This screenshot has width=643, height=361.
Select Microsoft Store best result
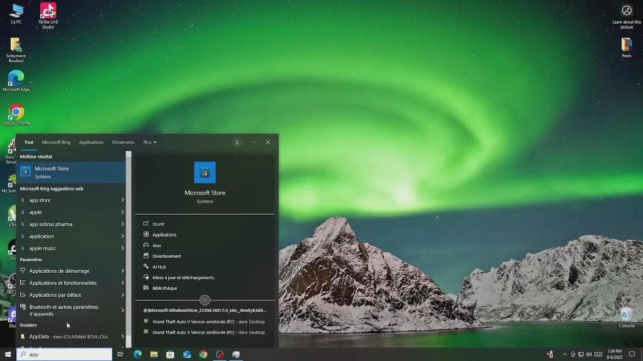71,172
